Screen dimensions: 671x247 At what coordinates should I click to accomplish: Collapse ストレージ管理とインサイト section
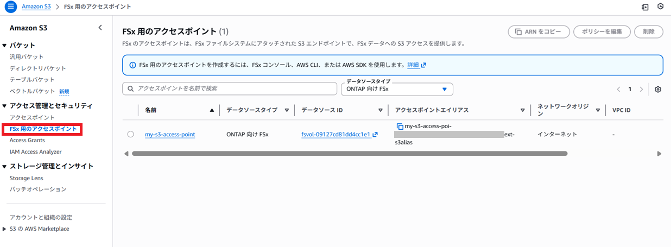click(5, 167)
